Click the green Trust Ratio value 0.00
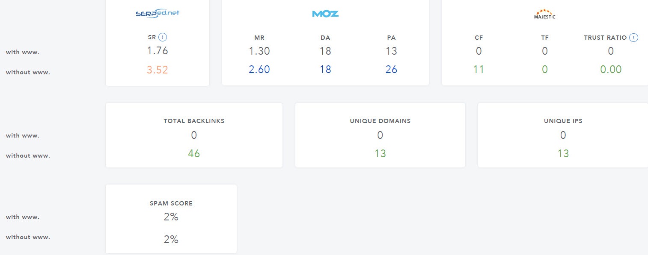This screenshot has width=648, height=255. [611, 69]
